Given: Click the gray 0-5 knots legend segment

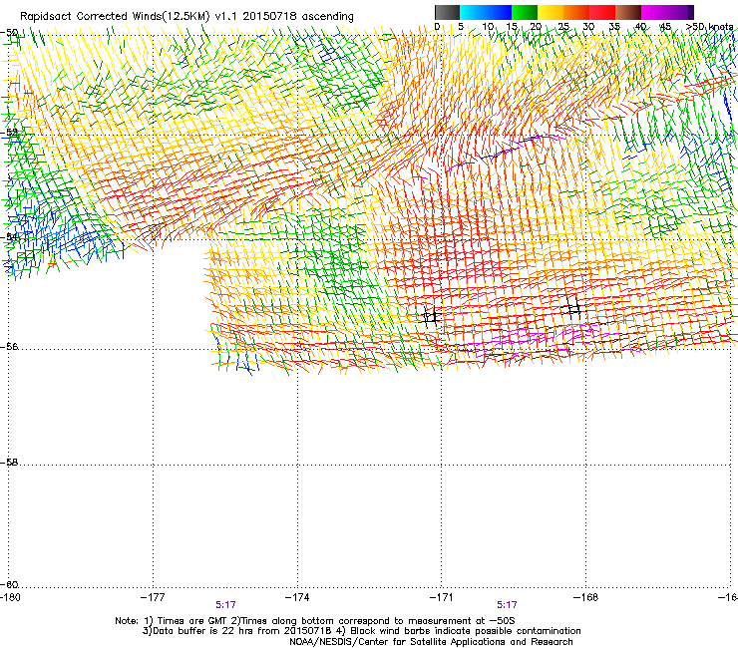Looking at the screenshot, I should pos(447,12).
